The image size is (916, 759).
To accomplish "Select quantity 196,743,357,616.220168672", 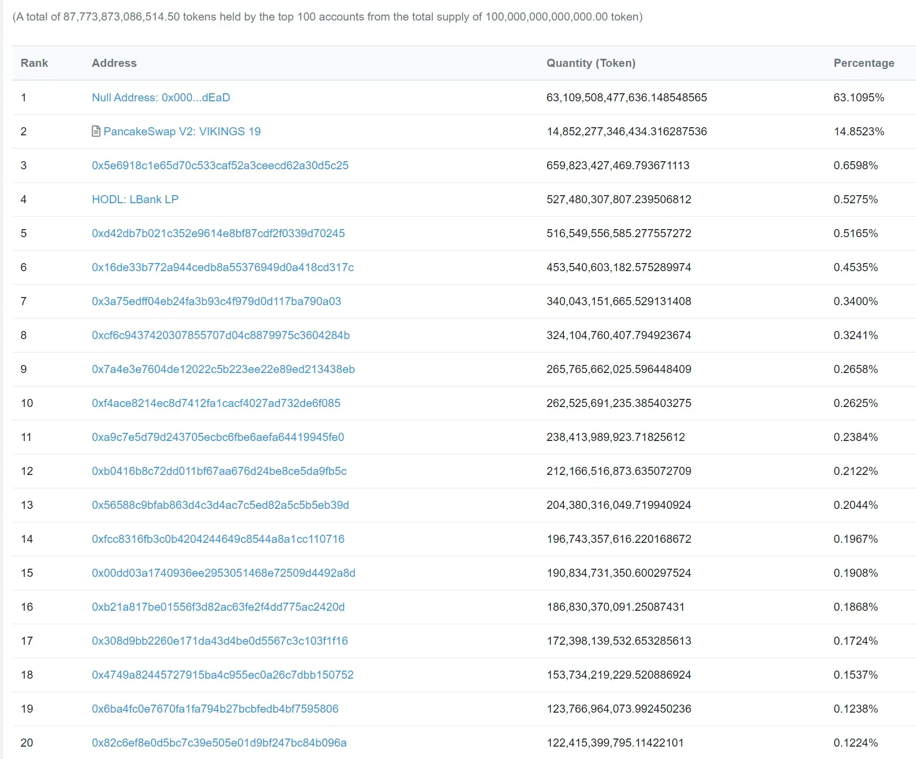I will pyautogui.click(x=619, y=539).
